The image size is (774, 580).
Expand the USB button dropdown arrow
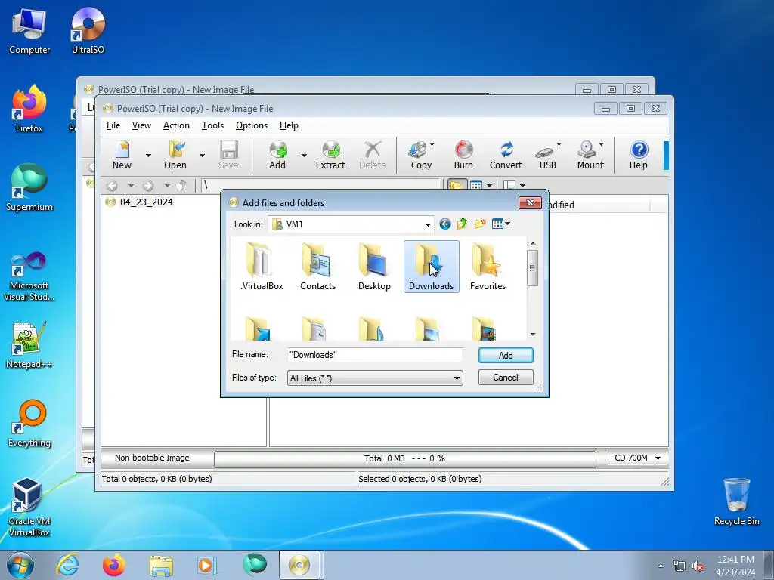(x=559, y=144)
